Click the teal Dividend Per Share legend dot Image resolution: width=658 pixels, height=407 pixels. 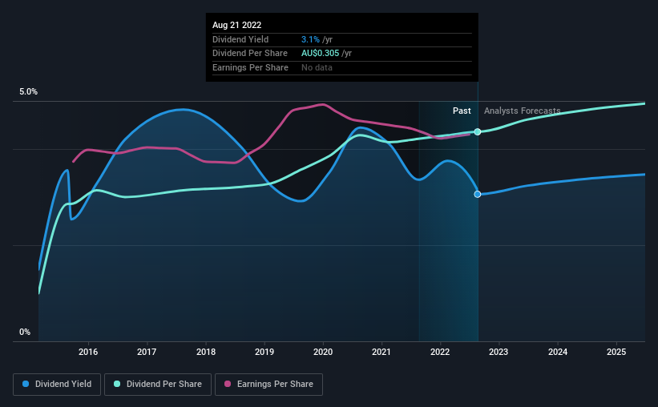coord(117,384)
